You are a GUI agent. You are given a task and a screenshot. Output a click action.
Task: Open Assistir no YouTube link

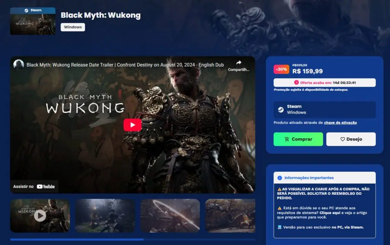(x=34, y=187)
